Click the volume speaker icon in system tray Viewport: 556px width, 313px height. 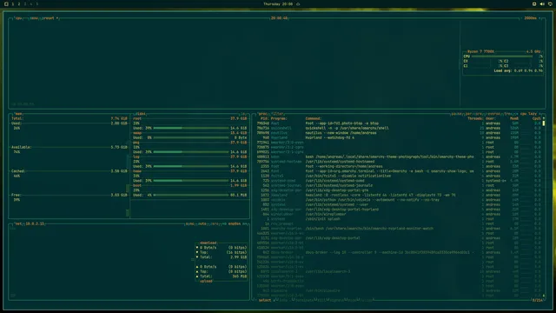[x=542, y=3]
